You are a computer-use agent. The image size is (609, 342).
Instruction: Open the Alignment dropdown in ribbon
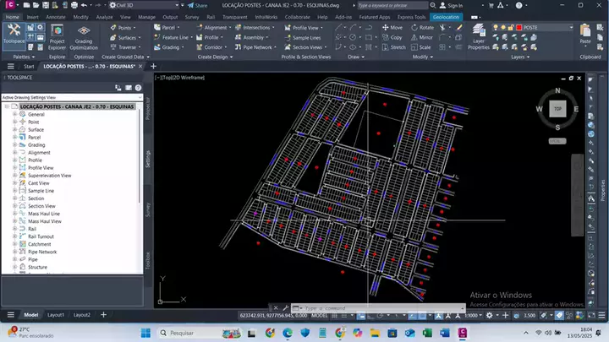(x=214, y=28)
